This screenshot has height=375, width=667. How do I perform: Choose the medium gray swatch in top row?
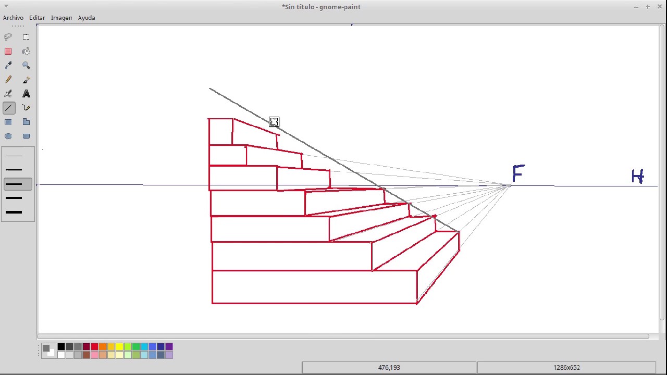point(78,346)
